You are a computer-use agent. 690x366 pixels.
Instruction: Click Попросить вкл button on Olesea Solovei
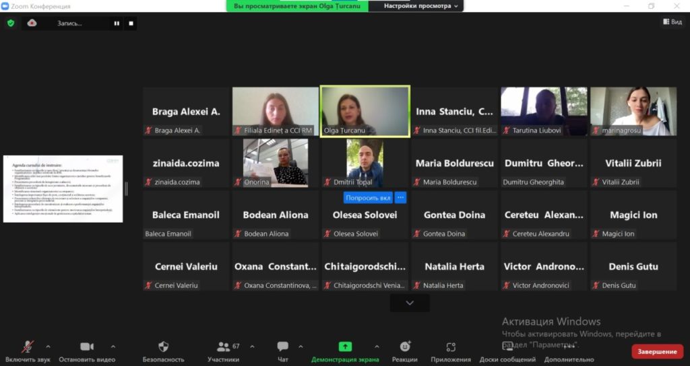(368, 198)
